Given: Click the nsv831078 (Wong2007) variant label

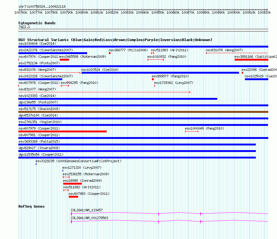Looking at the screenshot, I should (x=224, y=50).
